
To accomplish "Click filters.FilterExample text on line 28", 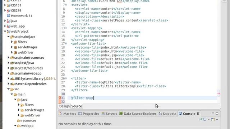I will click(x=120, y=86).
